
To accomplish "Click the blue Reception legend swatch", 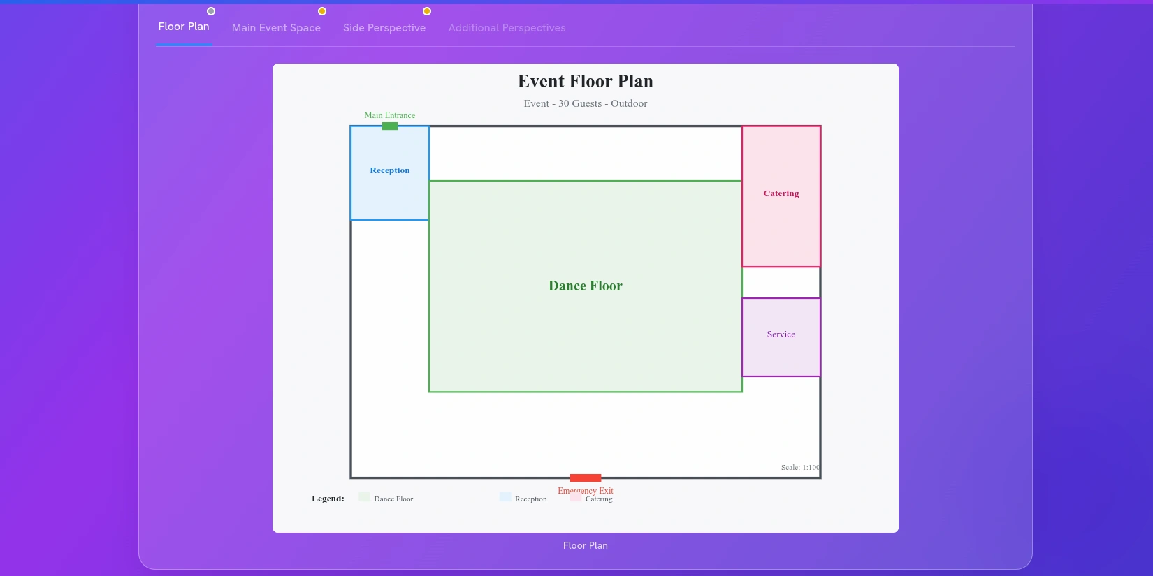I will click(x=505, y=497).
